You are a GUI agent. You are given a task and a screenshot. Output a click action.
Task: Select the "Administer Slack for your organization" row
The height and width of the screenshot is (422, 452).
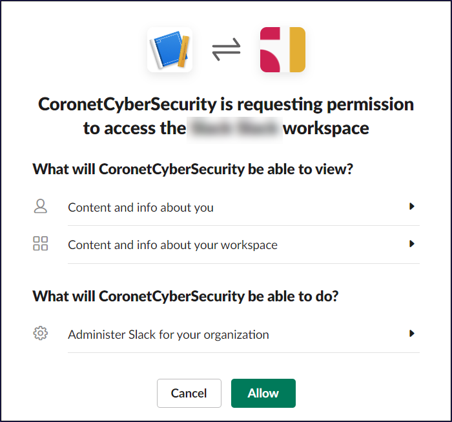pos(169,334)
